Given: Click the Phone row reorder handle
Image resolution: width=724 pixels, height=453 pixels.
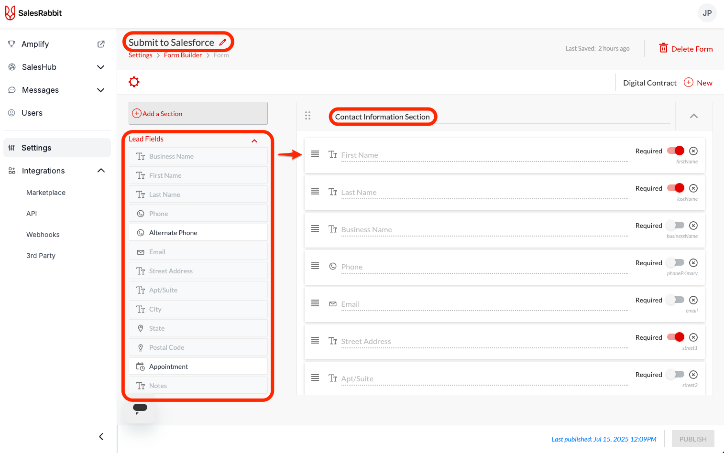Looking at the screenshot, I should 315,266.
